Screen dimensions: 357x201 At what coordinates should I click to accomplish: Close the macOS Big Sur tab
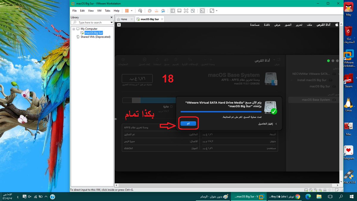[x=162, y=19]
